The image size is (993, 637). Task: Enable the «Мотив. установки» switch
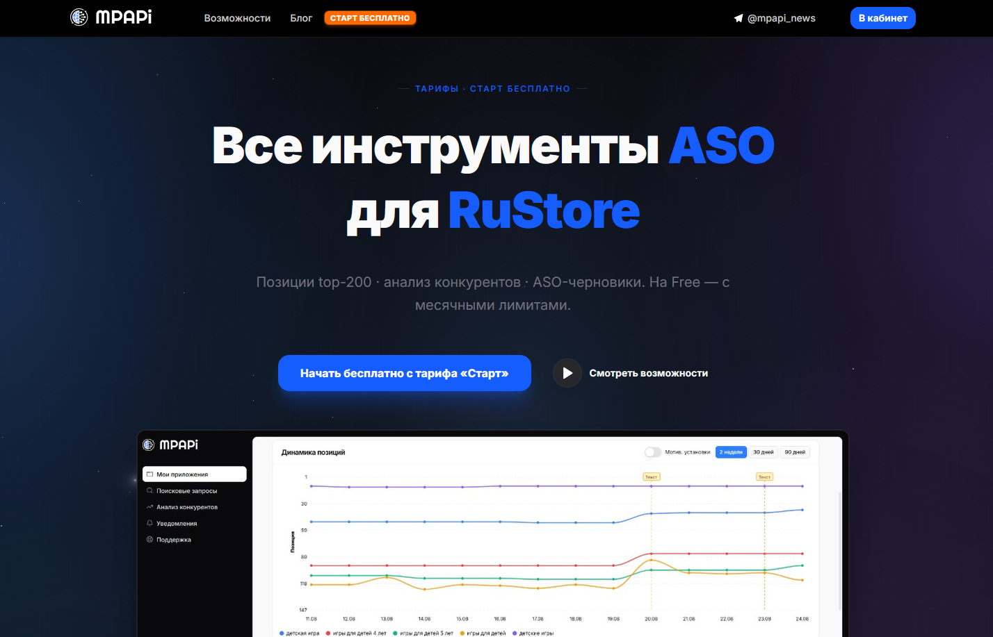pos(653,452)
